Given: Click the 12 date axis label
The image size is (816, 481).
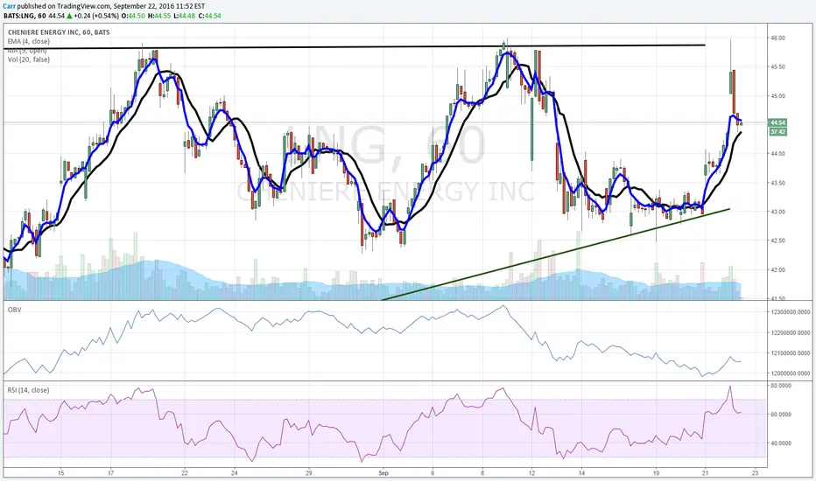Looking at the screenshot, I should point(531,473).
